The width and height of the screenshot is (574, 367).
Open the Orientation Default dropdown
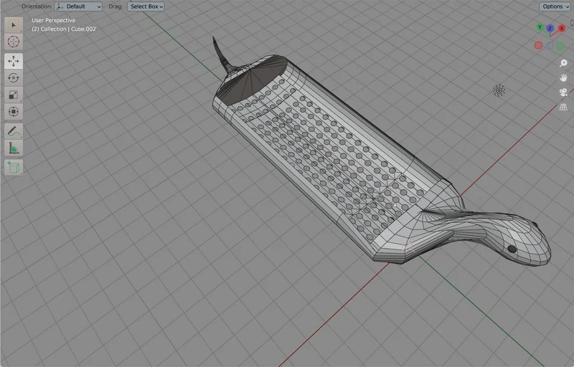click(78, 6)
